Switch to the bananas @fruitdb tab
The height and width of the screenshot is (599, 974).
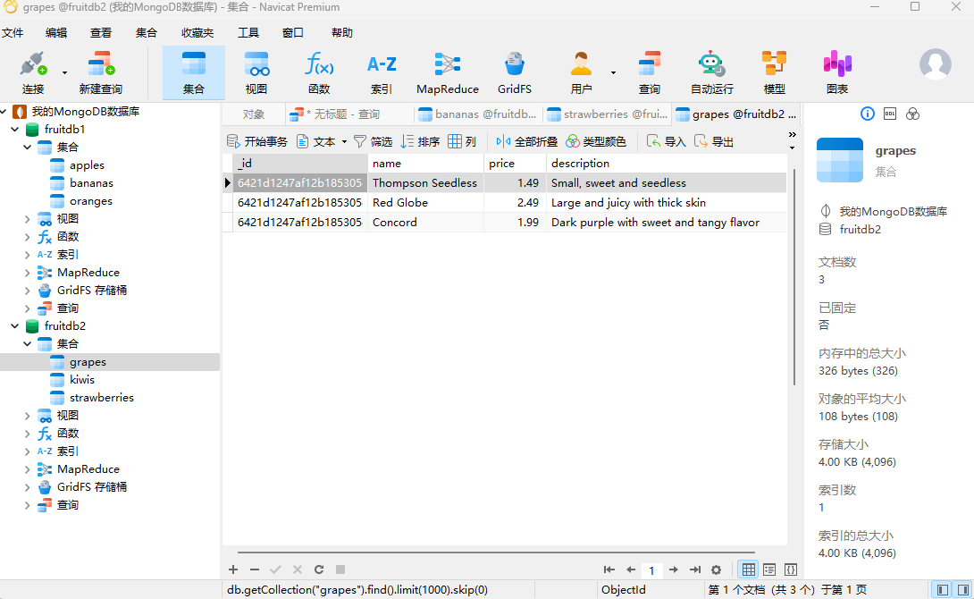click(478, 114)
